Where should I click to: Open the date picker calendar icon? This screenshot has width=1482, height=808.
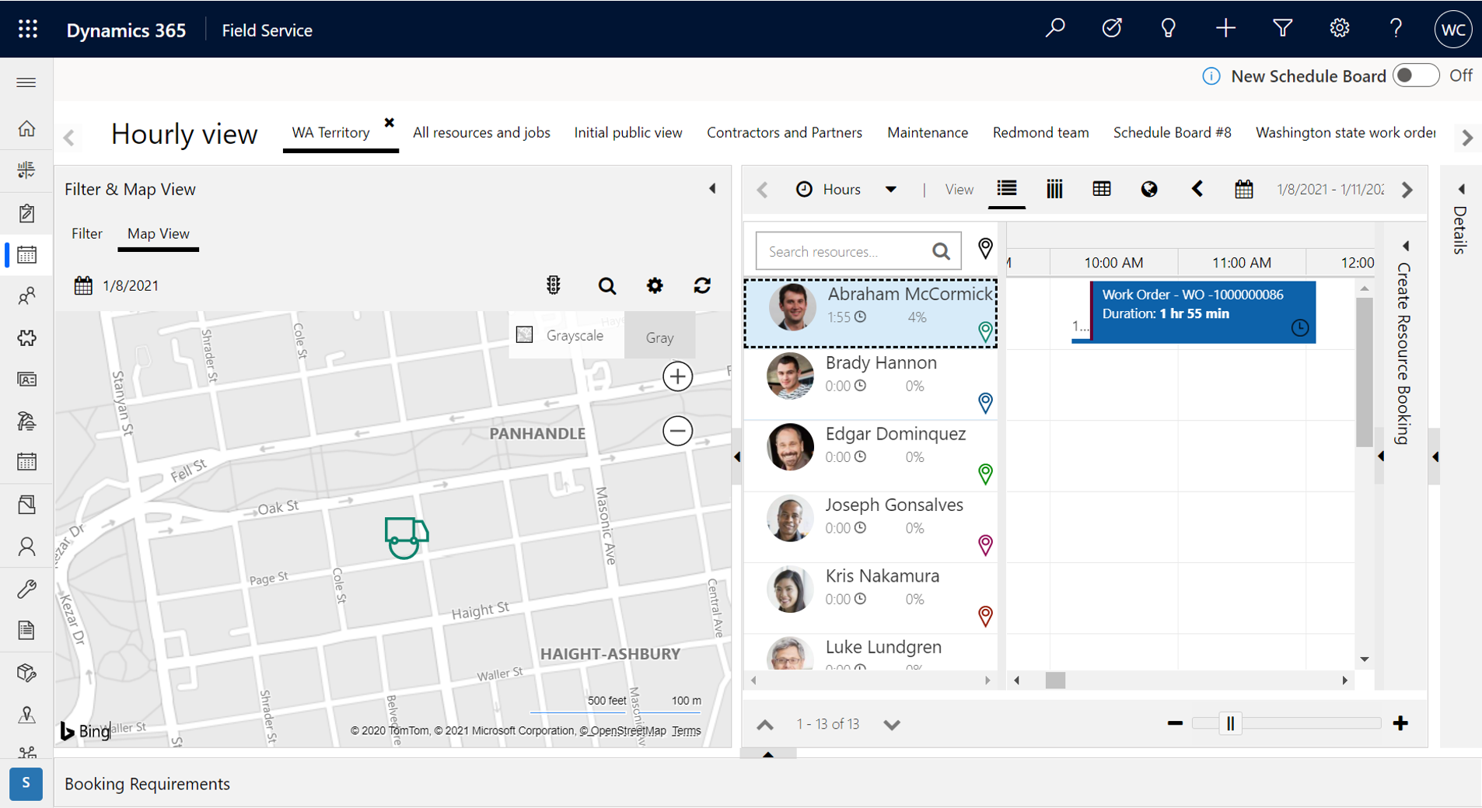click(x=1243, y=189)
